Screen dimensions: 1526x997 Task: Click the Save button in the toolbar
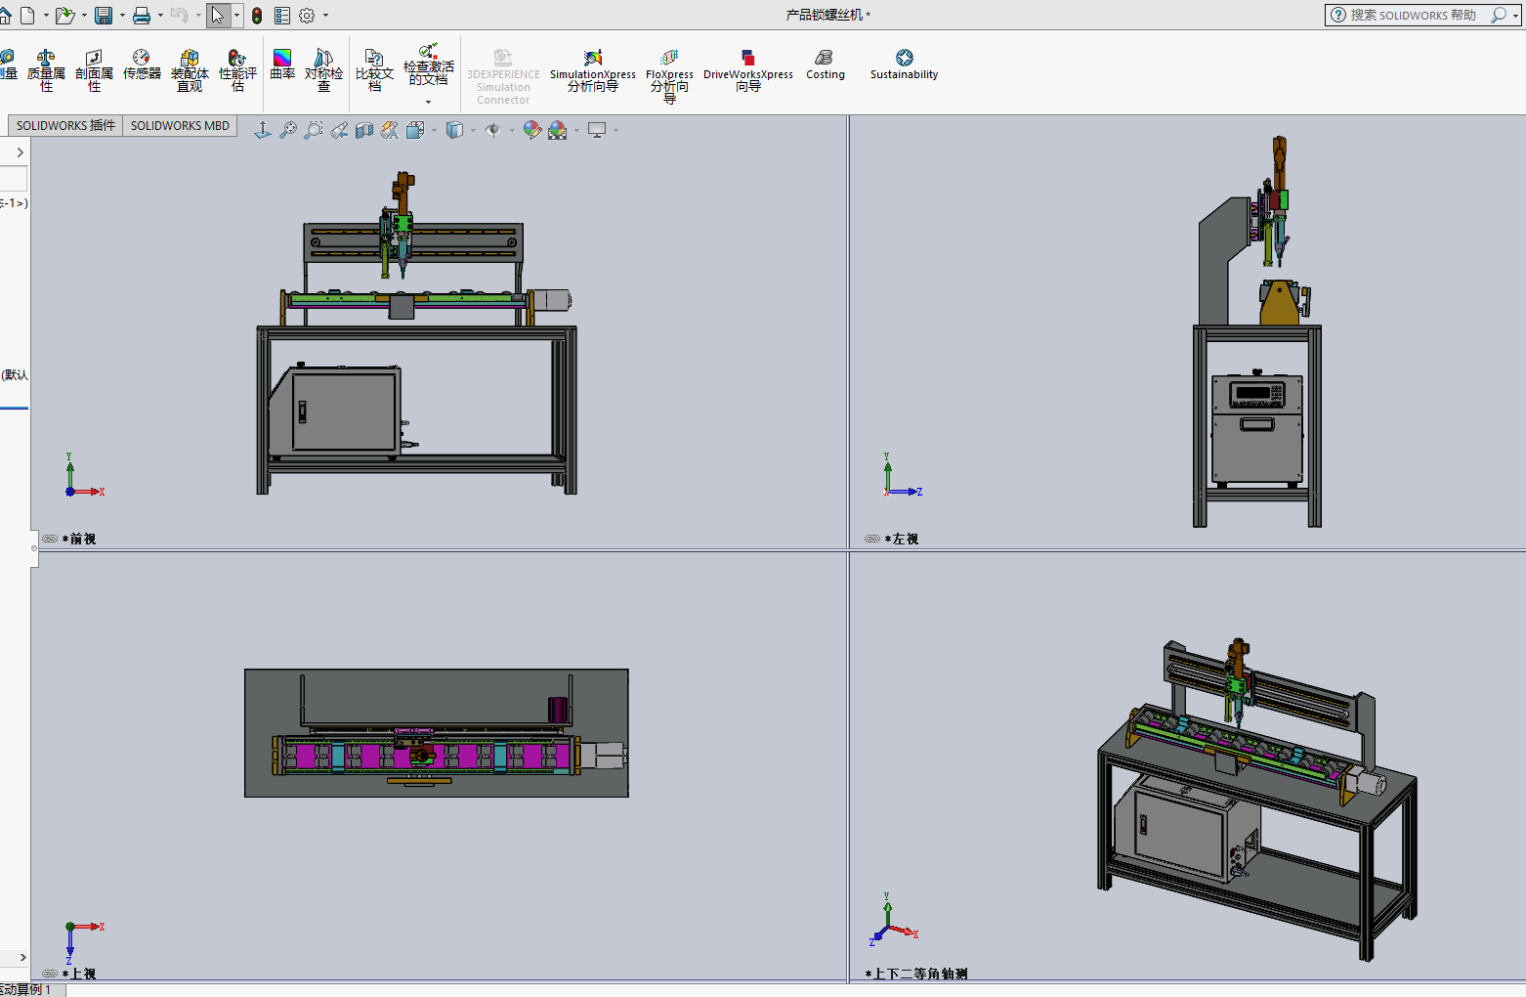[103, 16]
